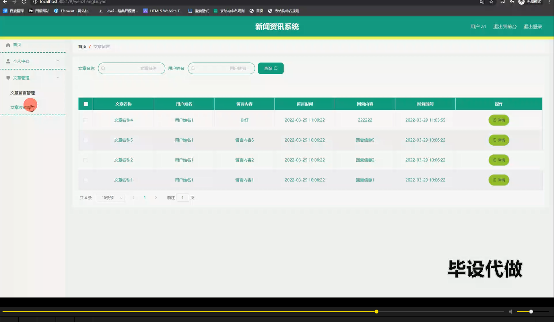Click the 留言内容2 cell

[x=244, y=160]
